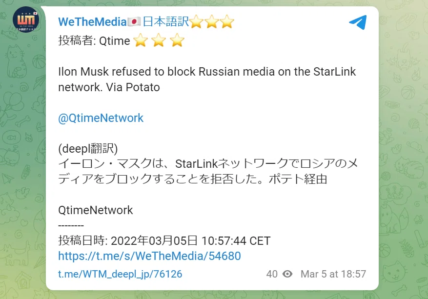The width and height of the screenshot is (428, 299).
Task: Click the (deepl翻訳) label
Action: [88, 149]
